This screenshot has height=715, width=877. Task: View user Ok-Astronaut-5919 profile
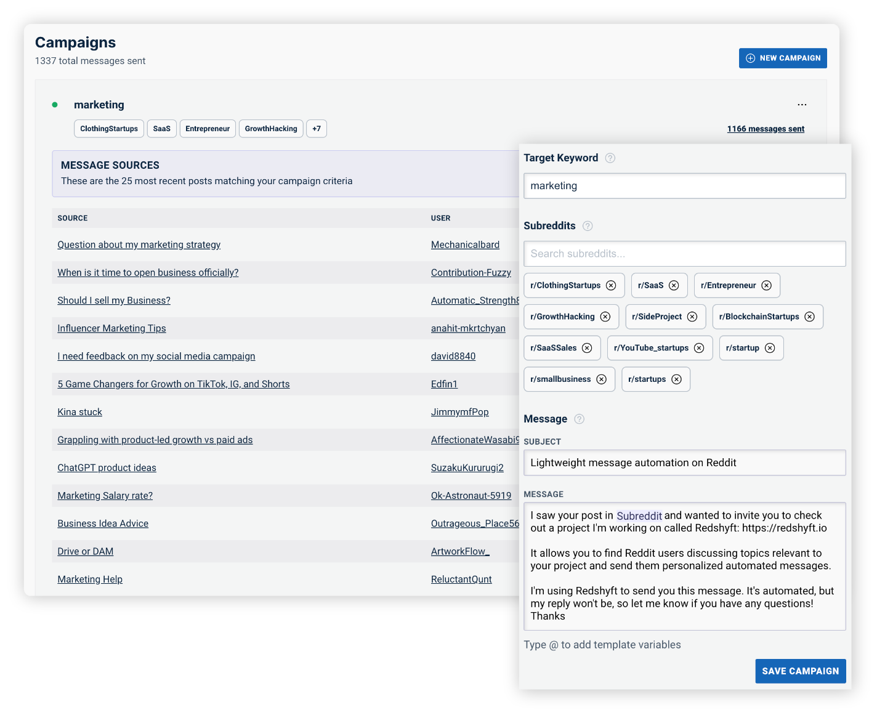(x=471, y=496)
